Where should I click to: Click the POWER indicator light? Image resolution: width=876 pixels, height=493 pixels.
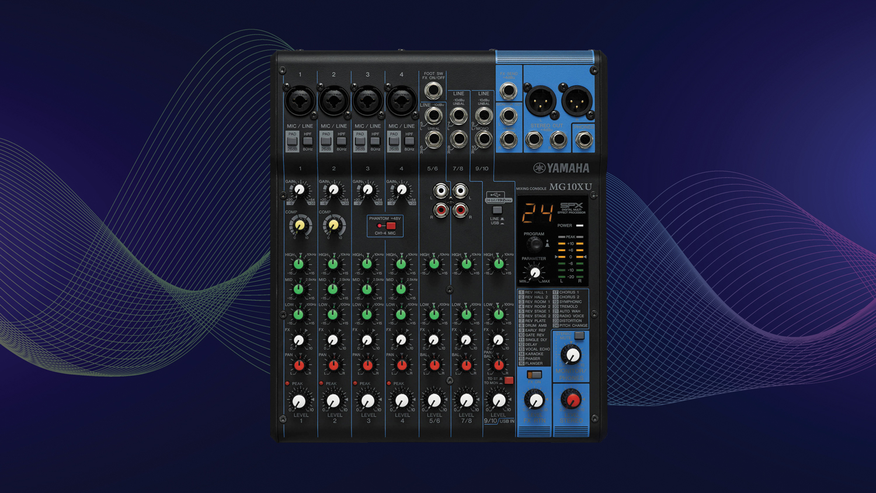coord(580,225)
